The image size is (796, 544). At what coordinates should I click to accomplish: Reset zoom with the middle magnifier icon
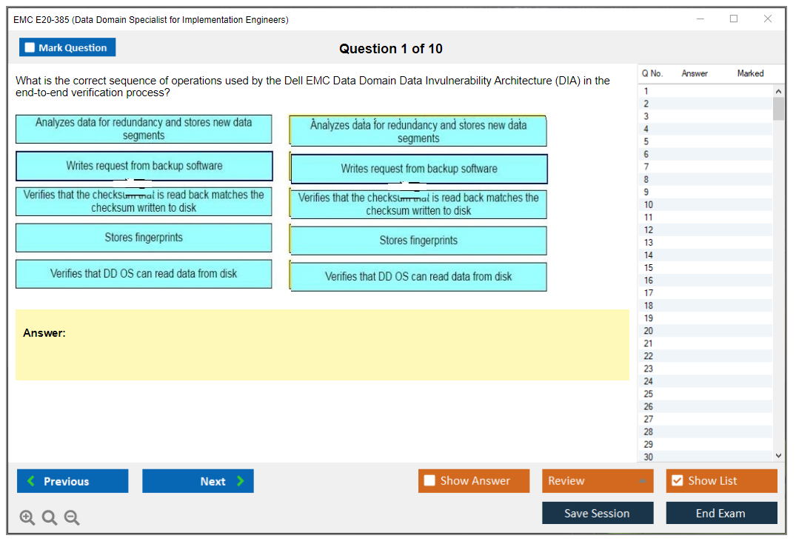point(50,518)
